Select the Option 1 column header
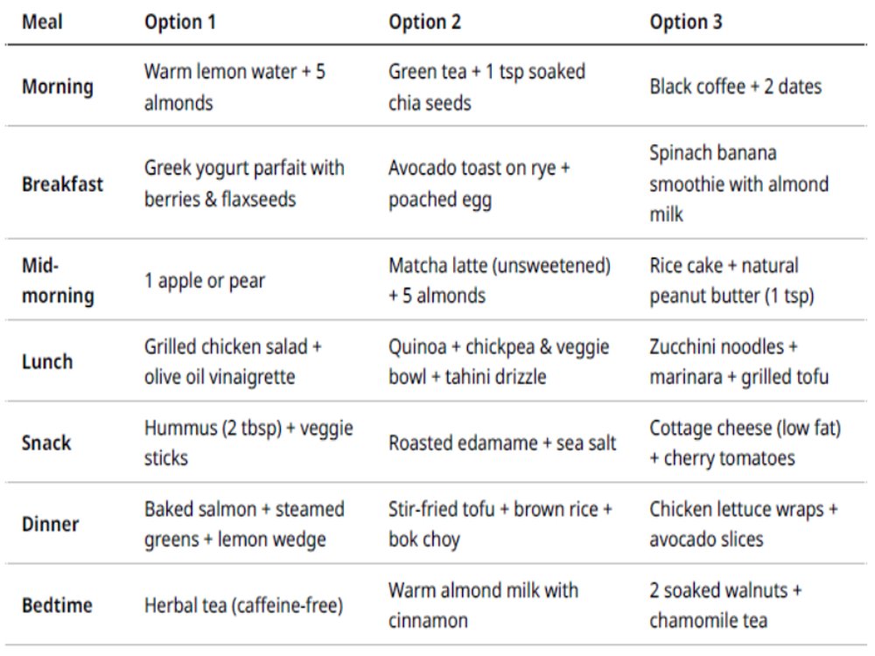The image size is (875, 656). click(179, 23)
